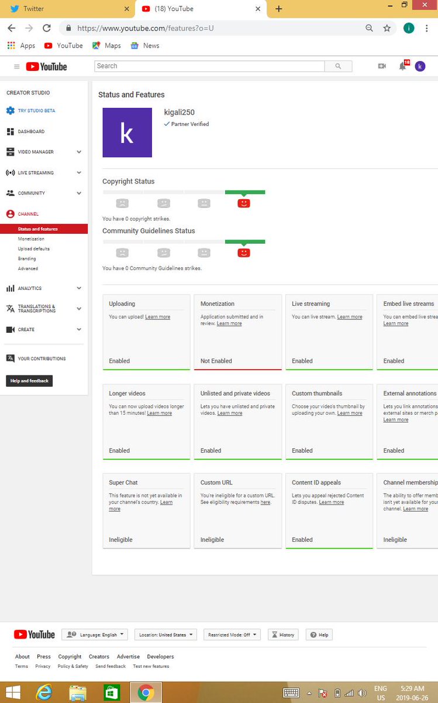This screenshot has width=438, height=703.
Task: Click red face icon under Copyright Status
Action: click(x=244, y=203)
